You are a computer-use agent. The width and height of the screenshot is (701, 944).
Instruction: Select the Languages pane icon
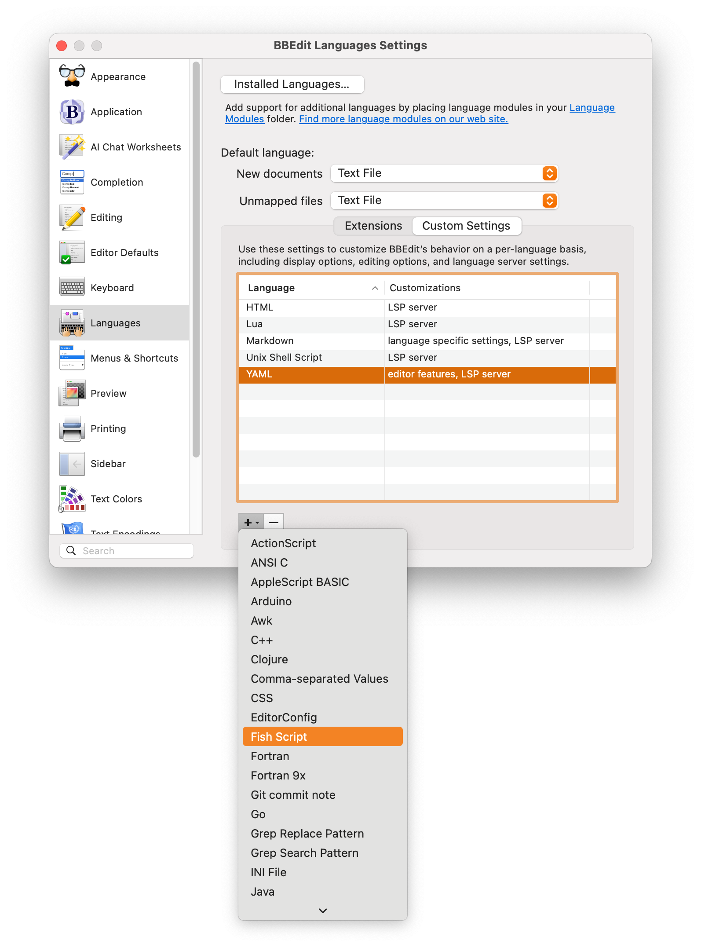coord(72,323)
